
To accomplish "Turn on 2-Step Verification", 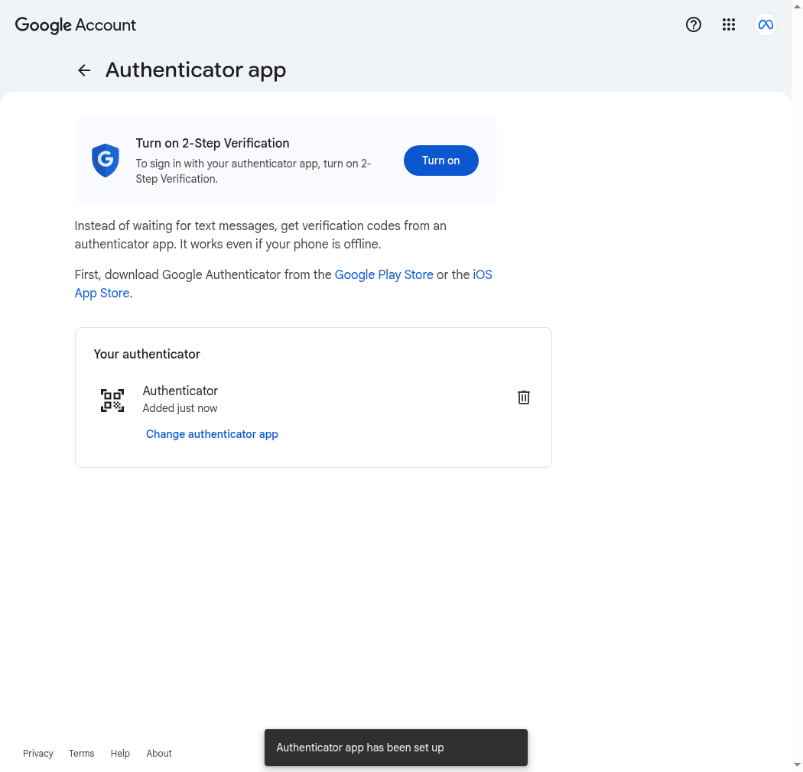I will [x=441, y=161].
